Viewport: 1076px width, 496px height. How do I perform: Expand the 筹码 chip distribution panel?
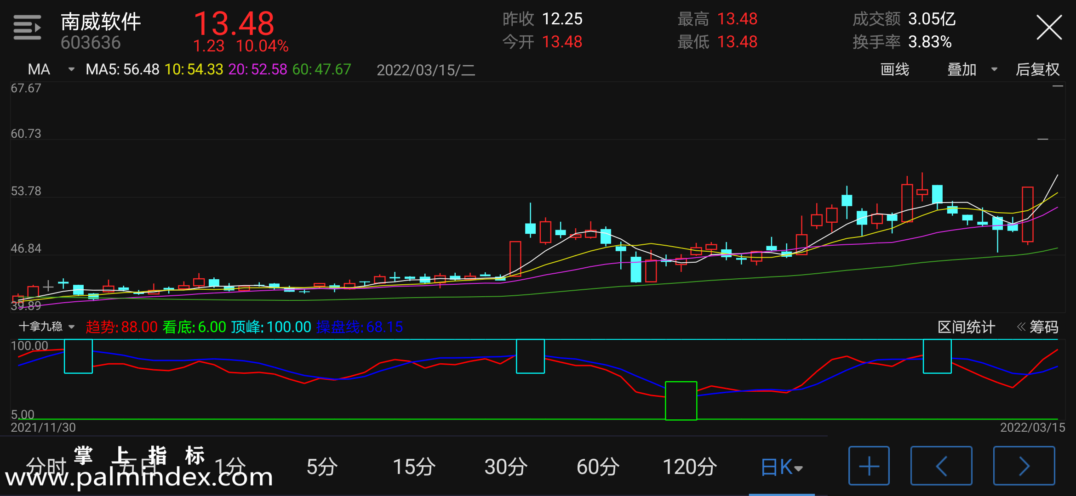coord(1037,327)
